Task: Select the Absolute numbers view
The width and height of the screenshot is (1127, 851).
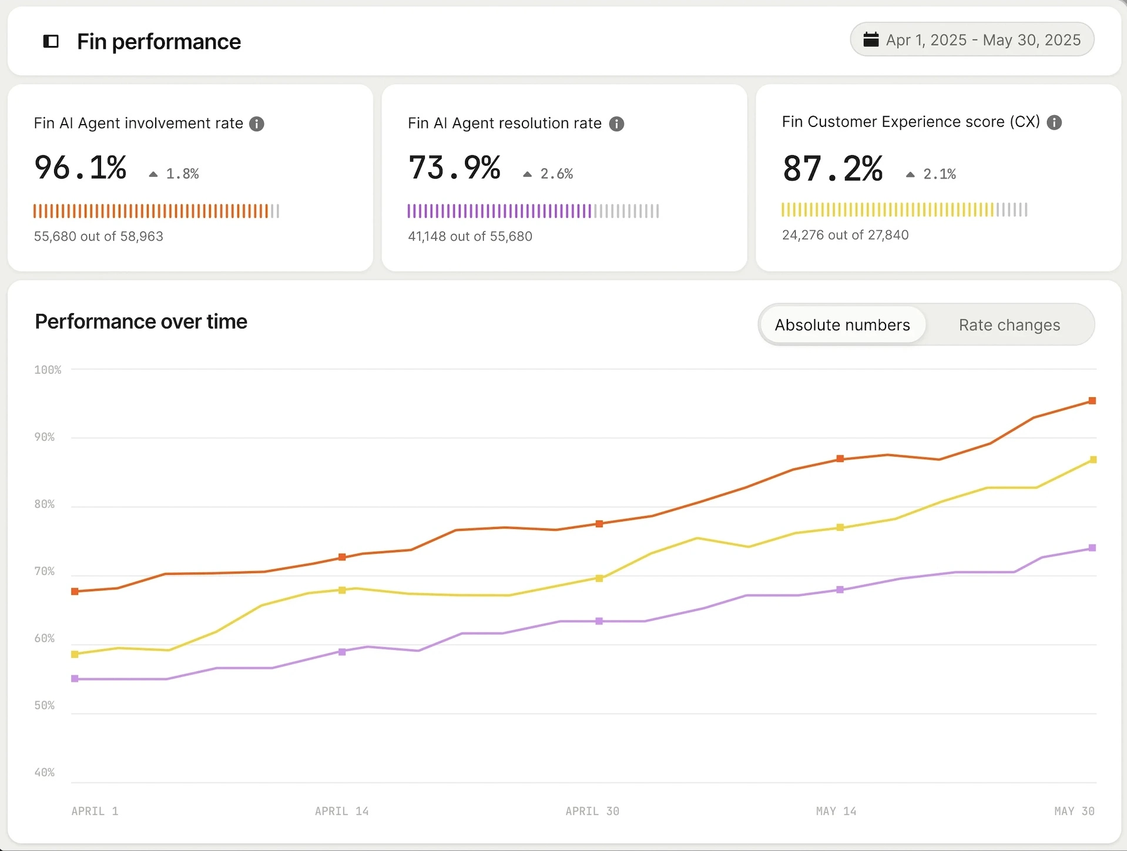Action: [842, 325]
